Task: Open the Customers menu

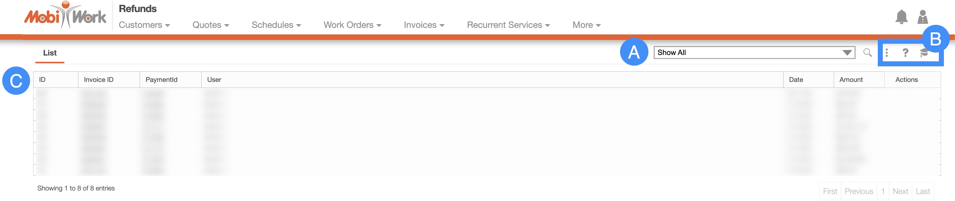Action: 144,25
